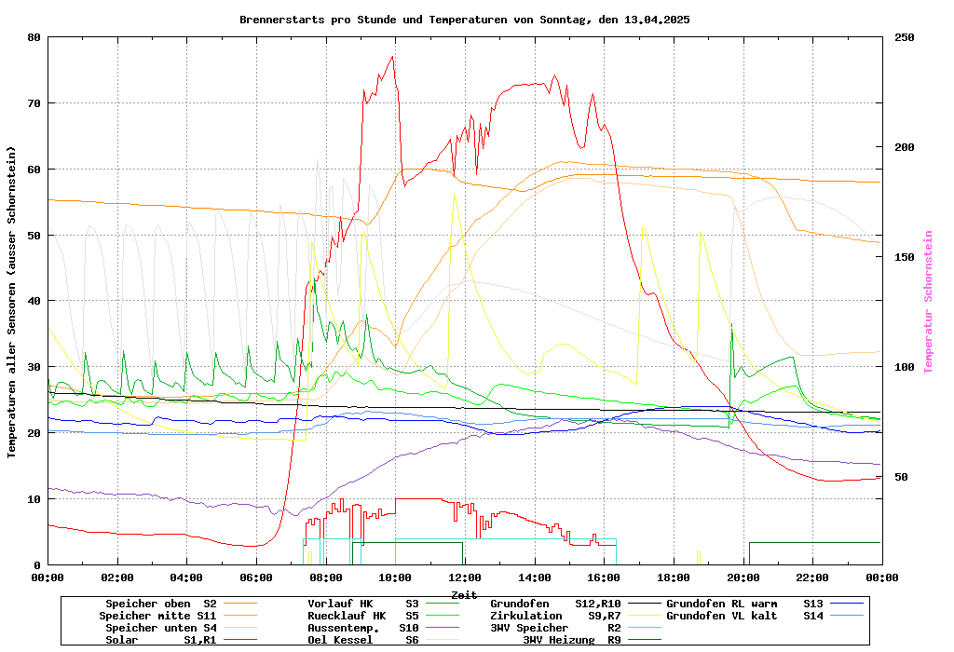Select the Zirkulation S9,R7 legend label
This screenshot has height=652, width=954.
click(x=555, y=616)
